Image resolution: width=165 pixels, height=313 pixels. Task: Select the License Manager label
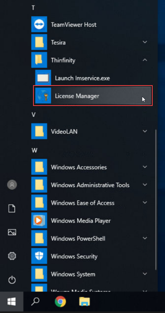click(77, 96)
